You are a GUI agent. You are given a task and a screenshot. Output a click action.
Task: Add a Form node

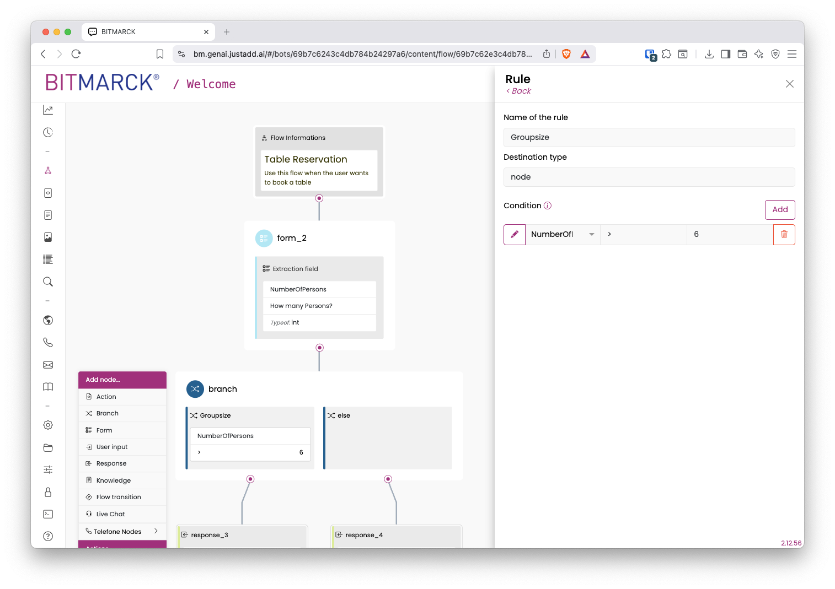point(122,430)
